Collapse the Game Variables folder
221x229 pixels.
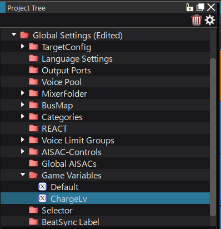[x=23, y=175]
